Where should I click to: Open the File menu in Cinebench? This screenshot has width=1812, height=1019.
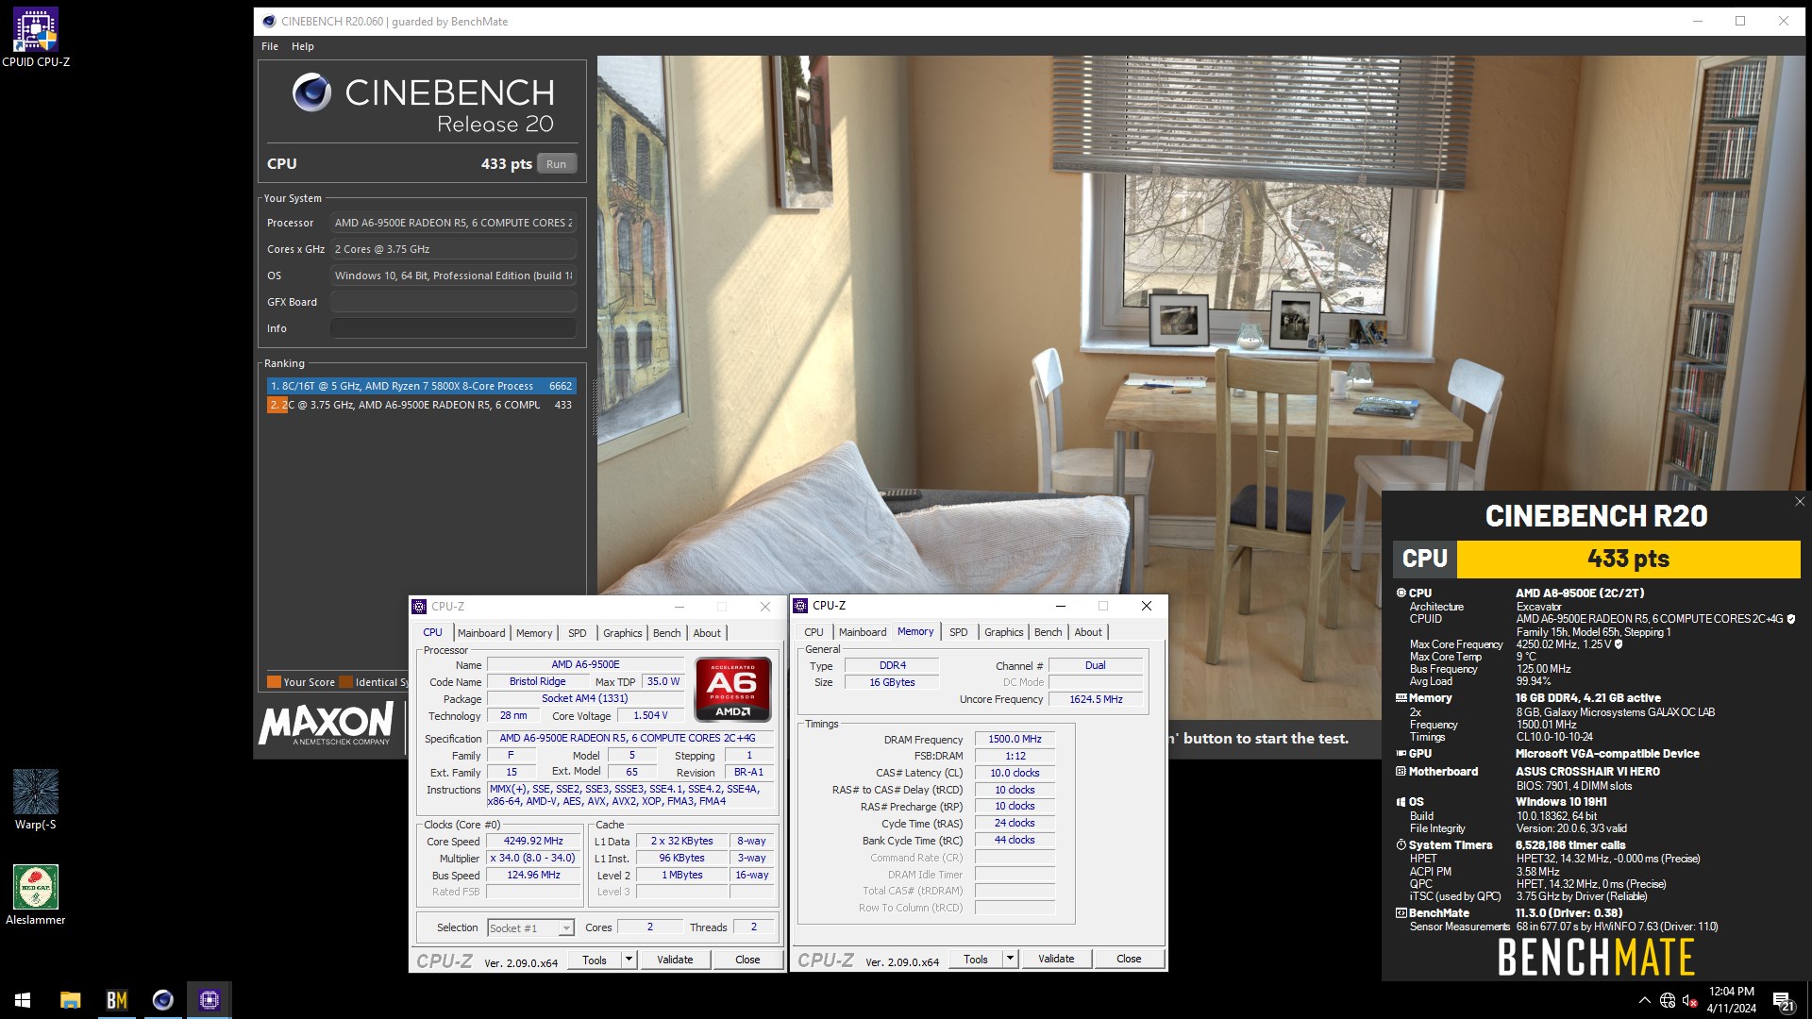(270, 46)
